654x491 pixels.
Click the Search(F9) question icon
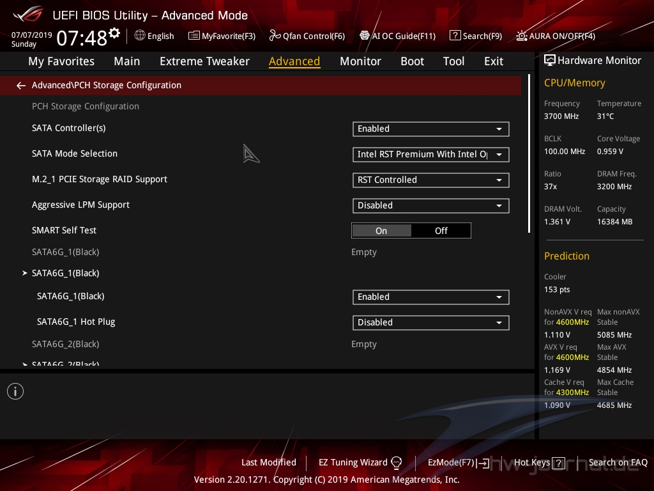click(455, 36)
